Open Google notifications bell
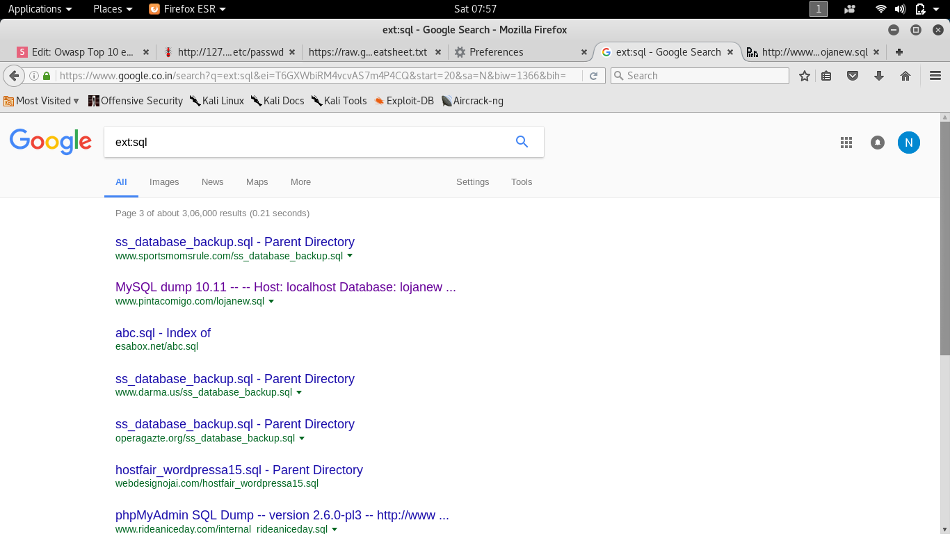Viewport: 950px width, 534px height. click(x=878, y=143)
